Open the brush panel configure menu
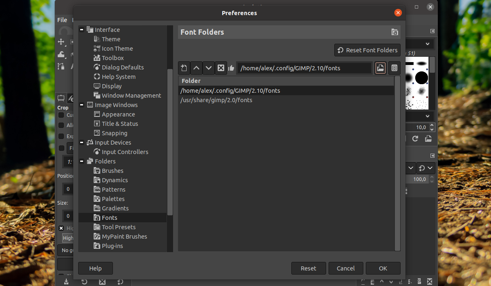 432,31
